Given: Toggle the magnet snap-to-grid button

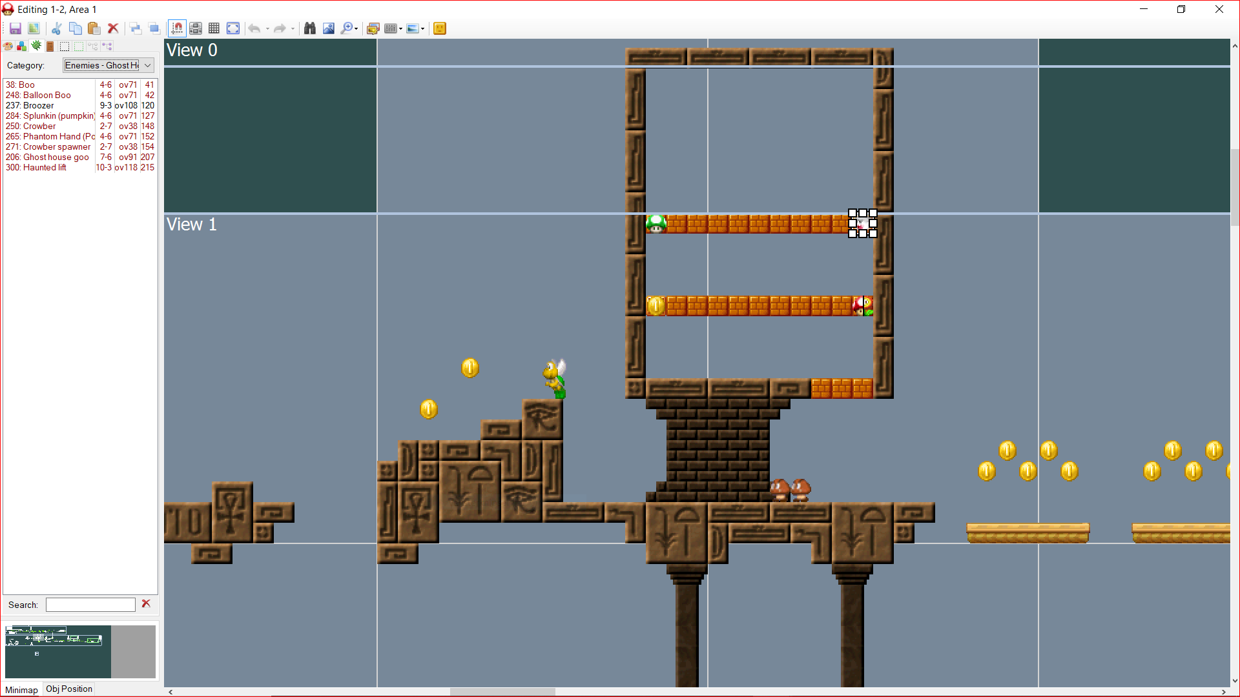Looking at the screenshot, I should (x=177, y=28).
